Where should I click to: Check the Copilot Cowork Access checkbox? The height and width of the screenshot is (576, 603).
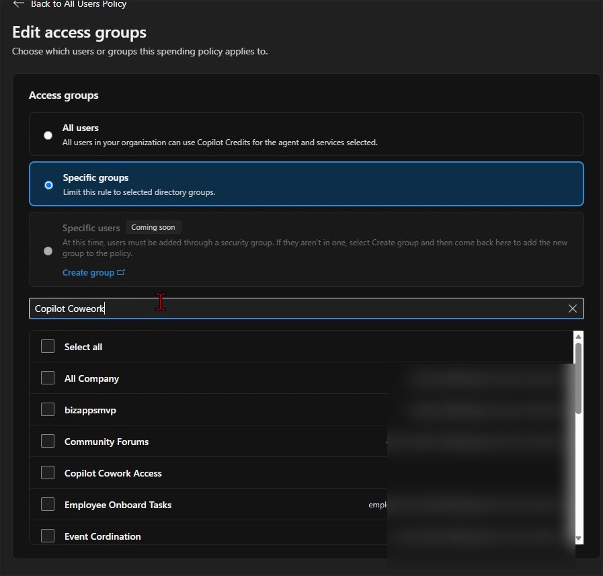(x=48, y=472)
